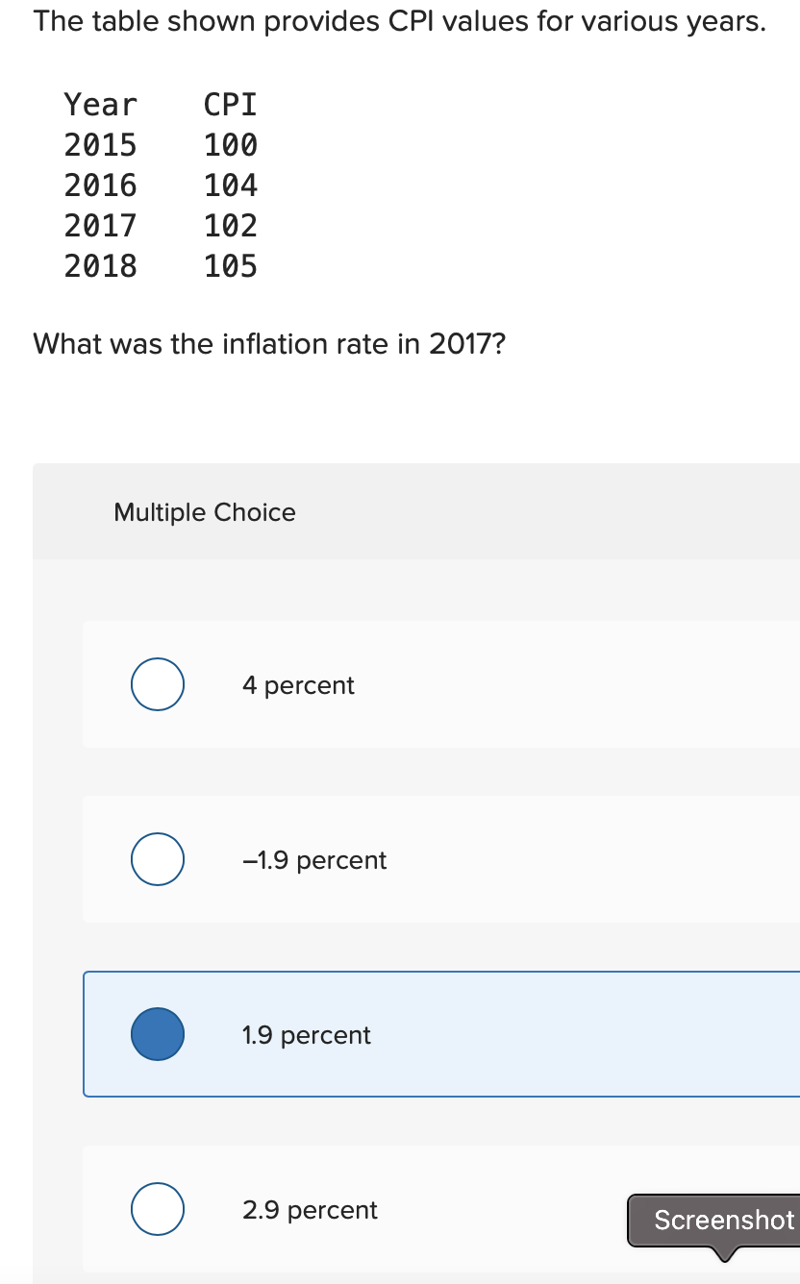This screenshot has height=1284, width=800.
Task: Click the CPI table header row
Action: click(x=161, y=105)
